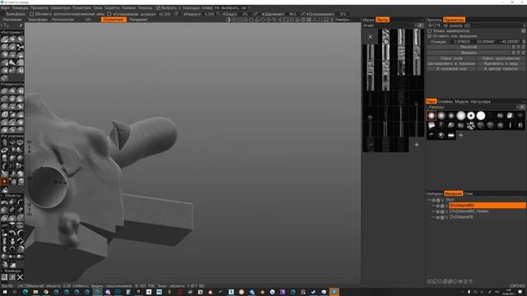527x296 pixels.
Task: Switch to the Слои tab
Action: click(469, 194)
